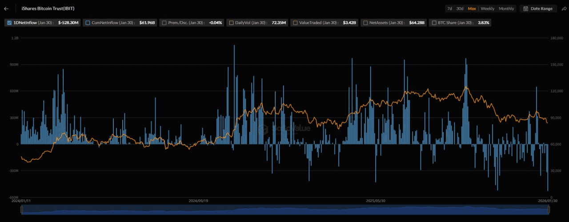Enable the BTC Share series checkbox
This screenshot has height=222, width=569.
tap(433, 23)
